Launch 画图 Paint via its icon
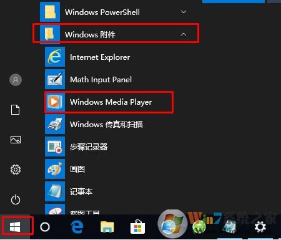 (x=55, y=169)
